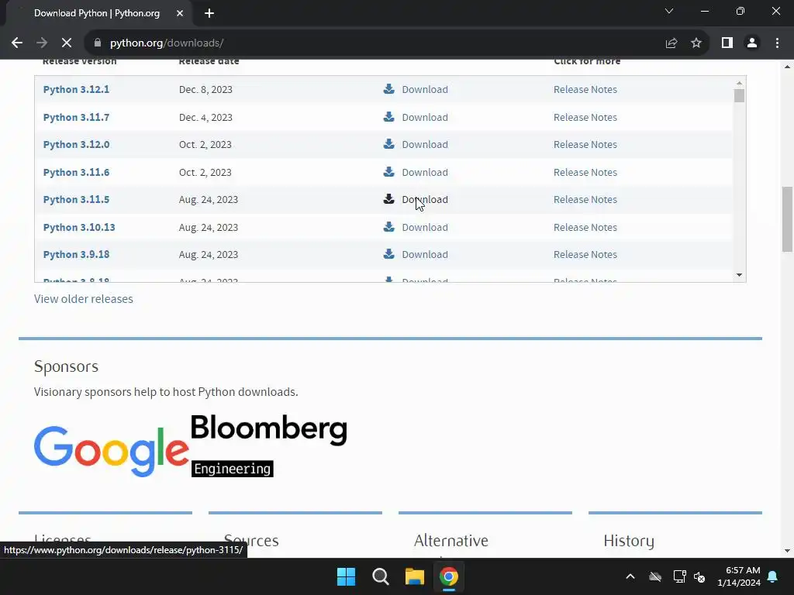Click the muted volume tray icon
This screenshot has width=794, height=595.
click(699, 576)
